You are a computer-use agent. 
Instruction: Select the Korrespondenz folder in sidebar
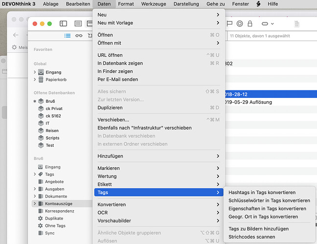point(60,211)
